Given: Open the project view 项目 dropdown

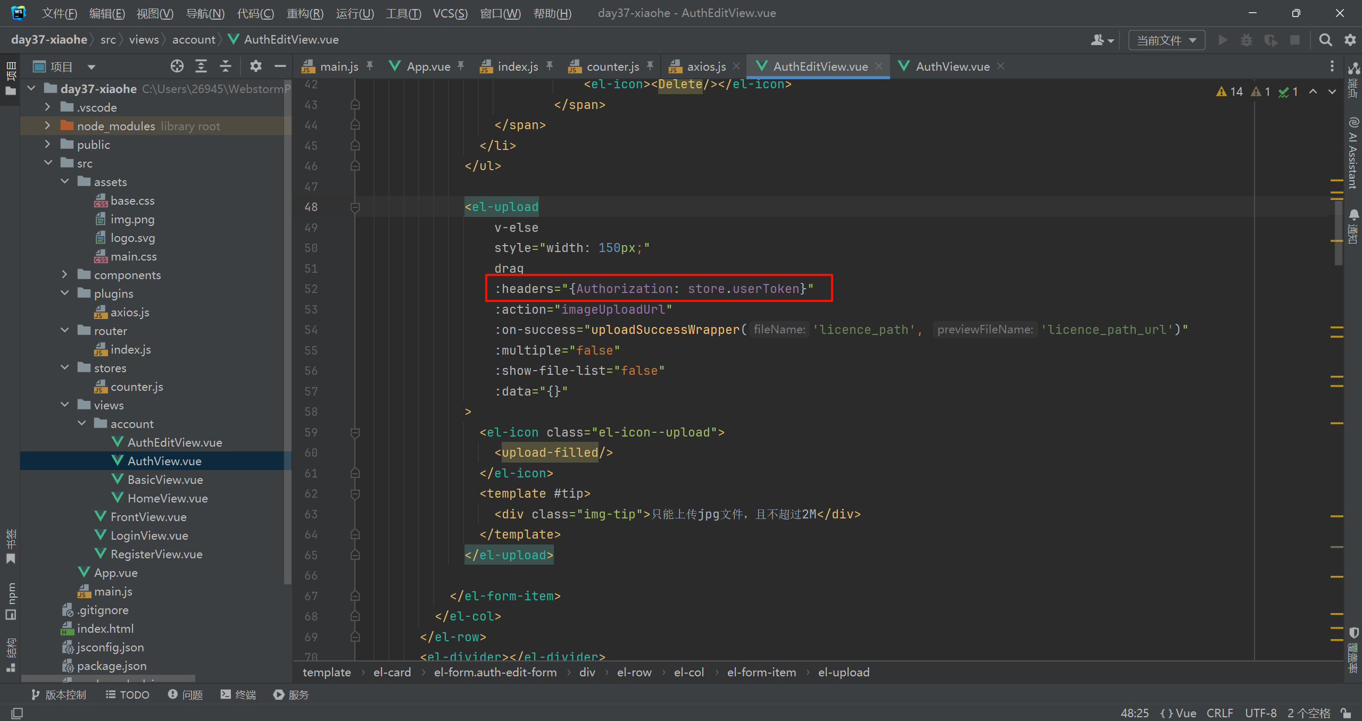Looking at the screenshot, I should point(64,66).
